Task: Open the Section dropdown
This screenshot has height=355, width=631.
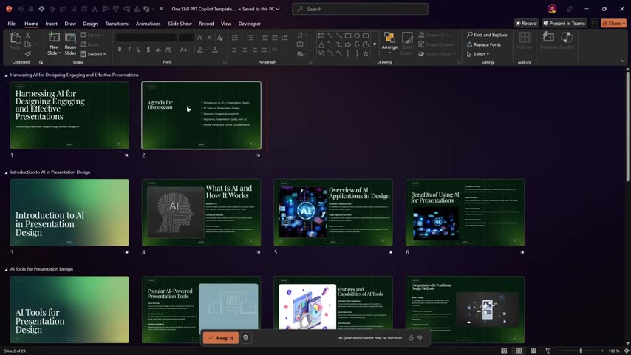Action: [x=93, y=54]
